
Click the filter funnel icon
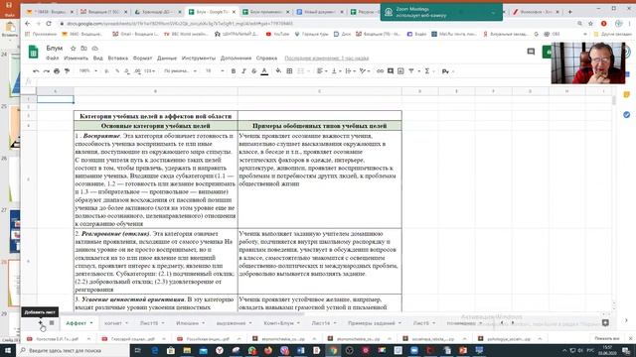[x=411, y=71]
